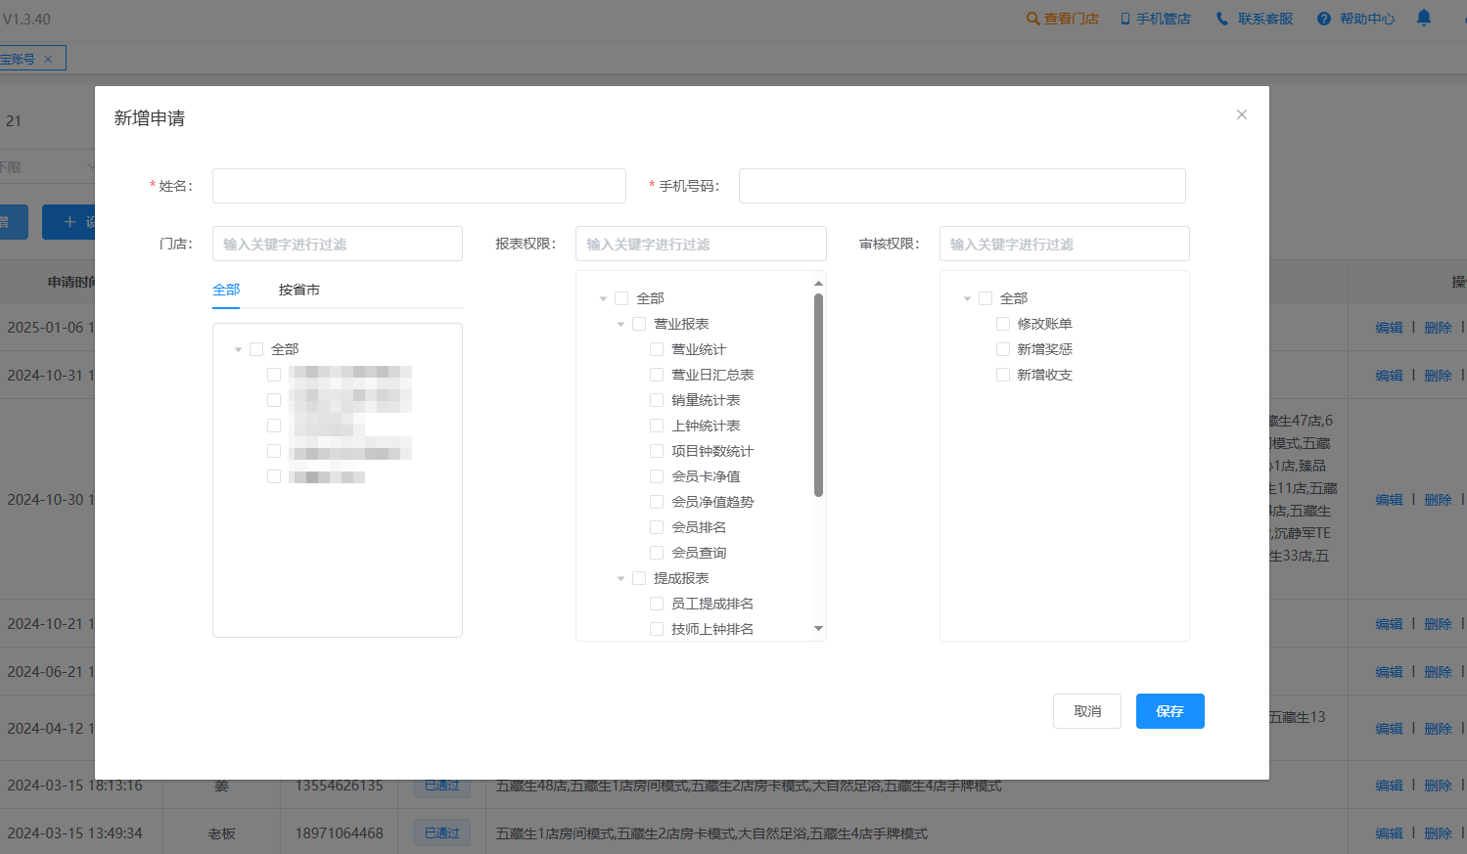Tick 销量统计表 checkbox

(x=657, y=400)
